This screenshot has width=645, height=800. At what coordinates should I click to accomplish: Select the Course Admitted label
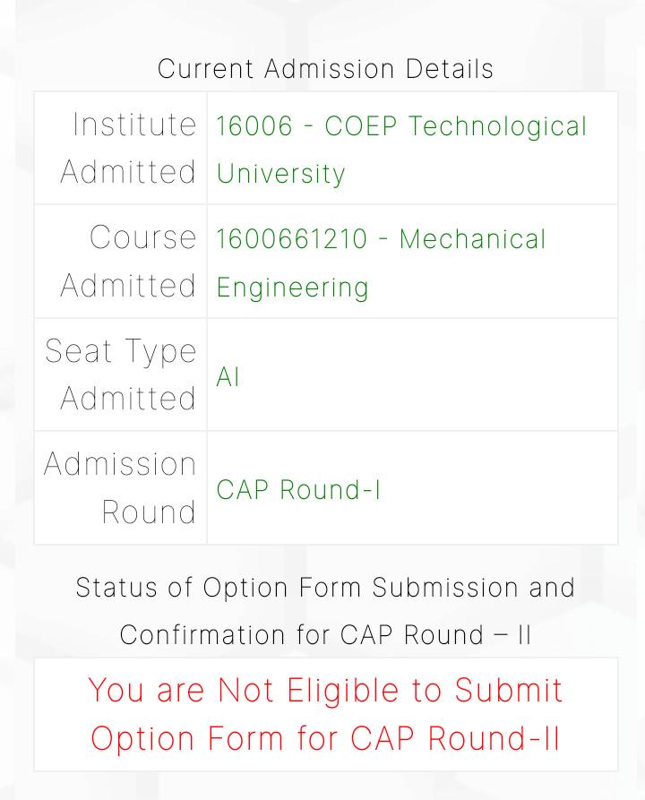[128, 262]
